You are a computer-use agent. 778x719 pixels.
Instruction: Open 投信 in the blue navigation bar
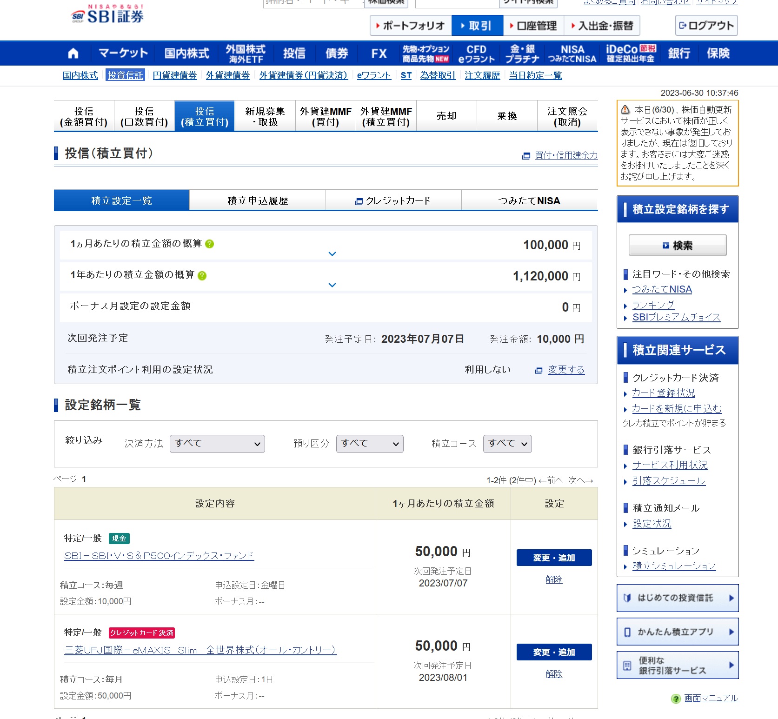click(x=294, y=53)
